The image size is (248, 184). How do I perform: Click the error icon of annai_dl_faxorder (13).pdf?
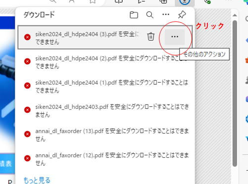coord(27,134)
